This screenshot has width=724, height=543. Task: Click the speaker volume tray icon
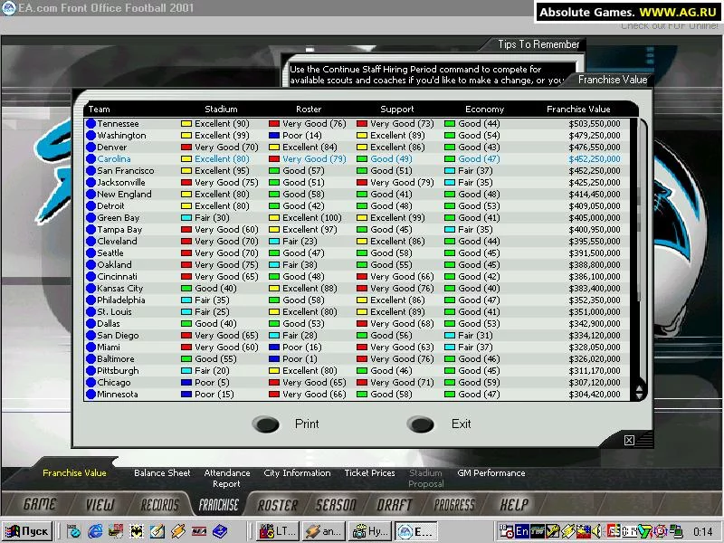(597, 531)
